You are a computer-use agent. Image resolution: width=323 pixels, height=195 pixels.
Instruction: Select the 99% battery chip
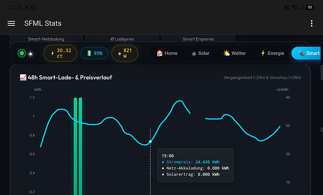(95, 53)
